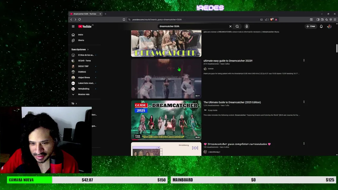Open options for ultimate easy guide video

point(304,60)
